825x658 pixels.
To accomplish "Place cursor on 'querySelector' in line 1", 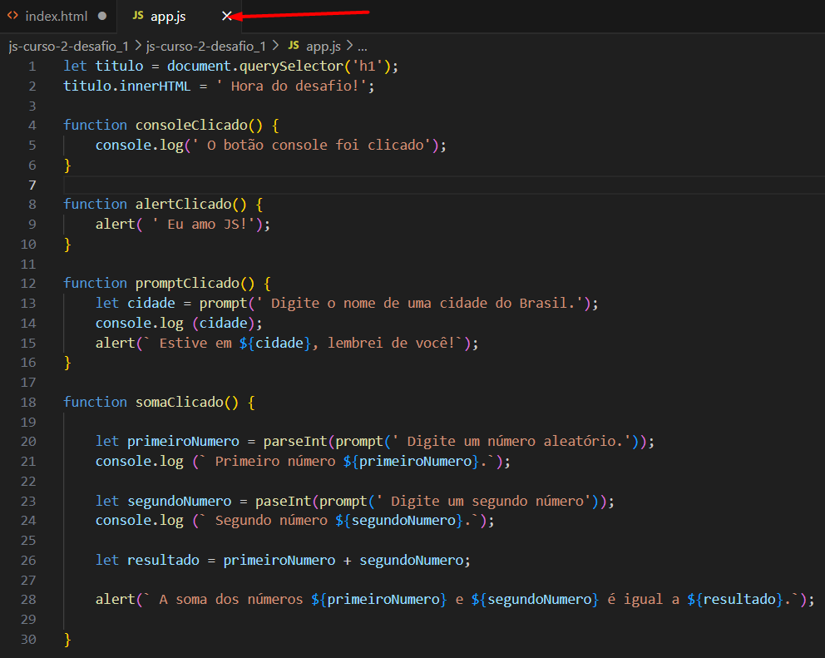I will 291,67.
